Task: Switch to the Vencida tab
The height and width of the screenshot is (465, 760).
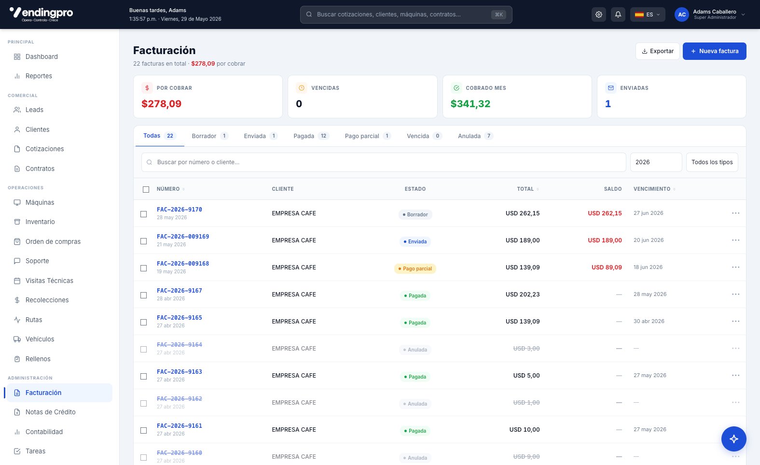Action: tap(424, 136)
